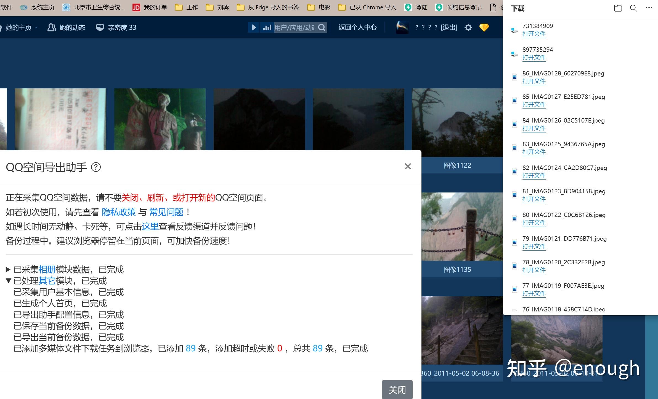The height and width of the screenshot is (399, 658).
Task: Open the downloads folder icon
Action: tap(618, 8)
